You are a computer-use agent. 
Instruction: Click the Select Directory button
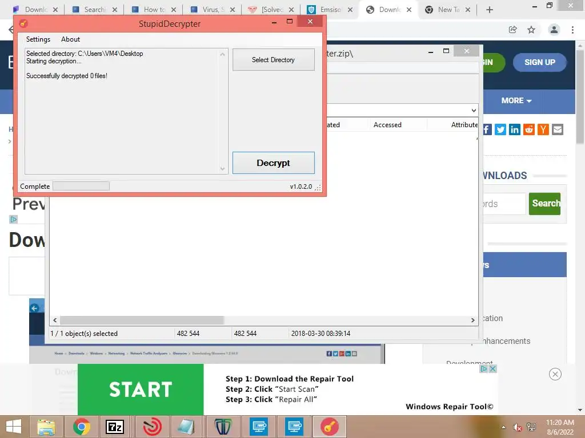(273, 59)
